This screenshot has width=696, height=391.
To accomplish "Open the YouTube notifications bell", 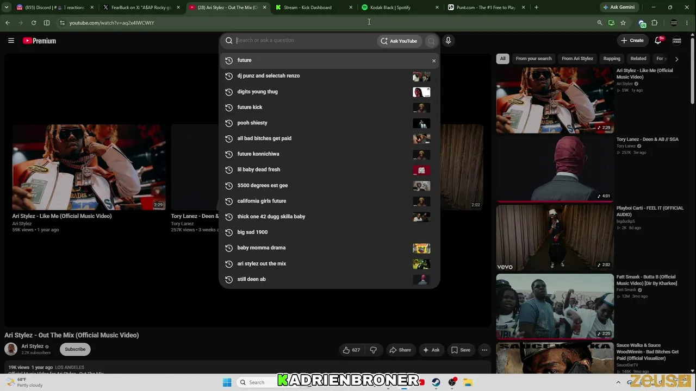I will click(658, 40).
